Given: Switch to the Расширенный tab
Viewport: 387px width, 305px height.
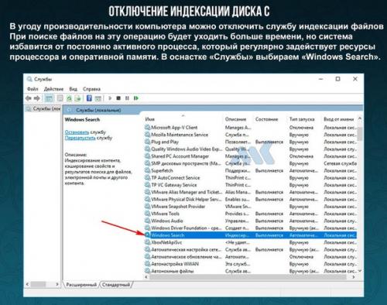Looking at the screenshot, I should pyautogui.click(x=81, y=285).
